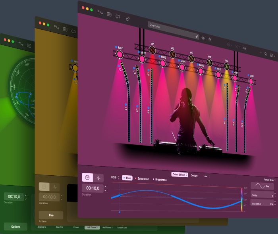Decrease duration with down arrow in front window
This screenshot has width=278, height=234.
[x=106, y=190]
